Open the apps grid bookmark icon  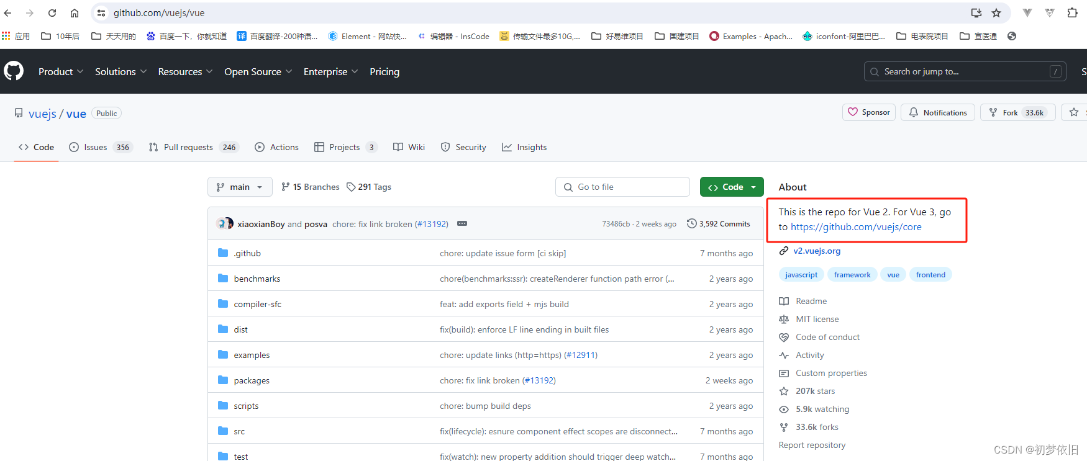(x=6, y=36)
